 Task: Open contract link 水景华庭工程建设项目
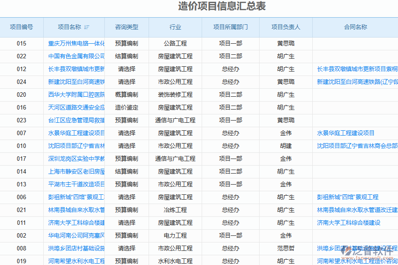(346, 133)
